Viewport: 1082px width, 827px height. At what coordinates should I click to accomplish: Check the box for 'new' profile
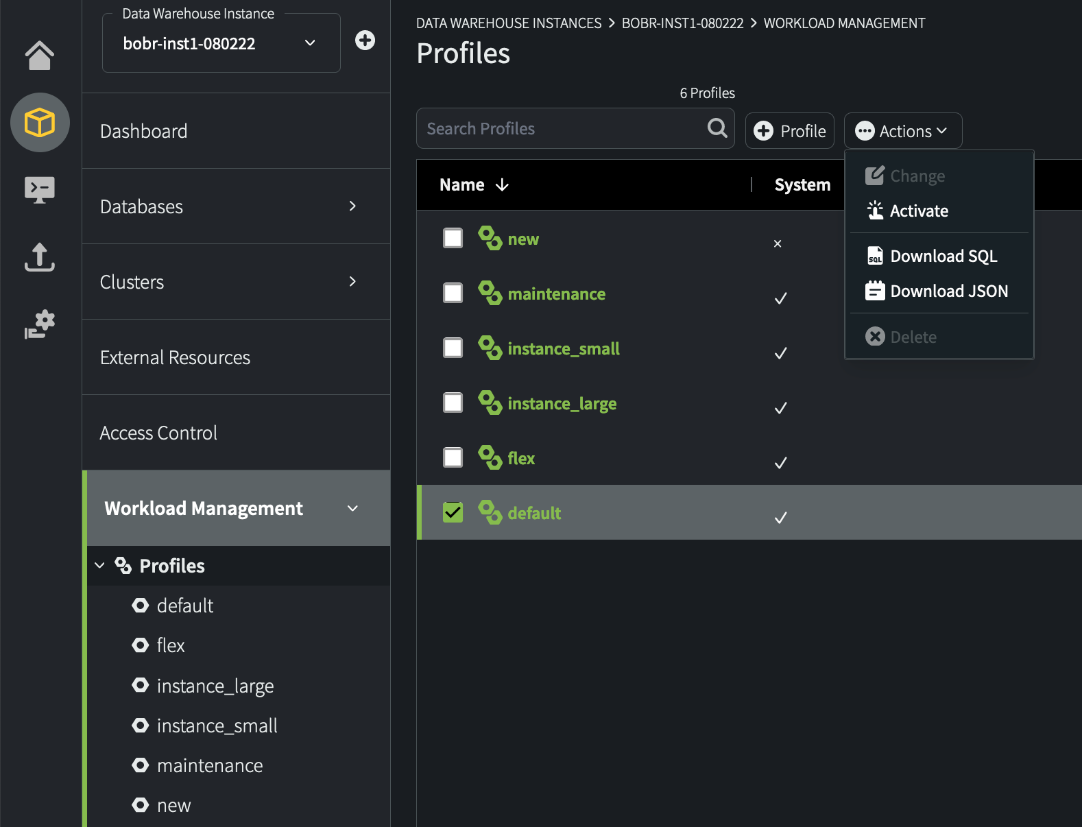[x=453, y=239]
